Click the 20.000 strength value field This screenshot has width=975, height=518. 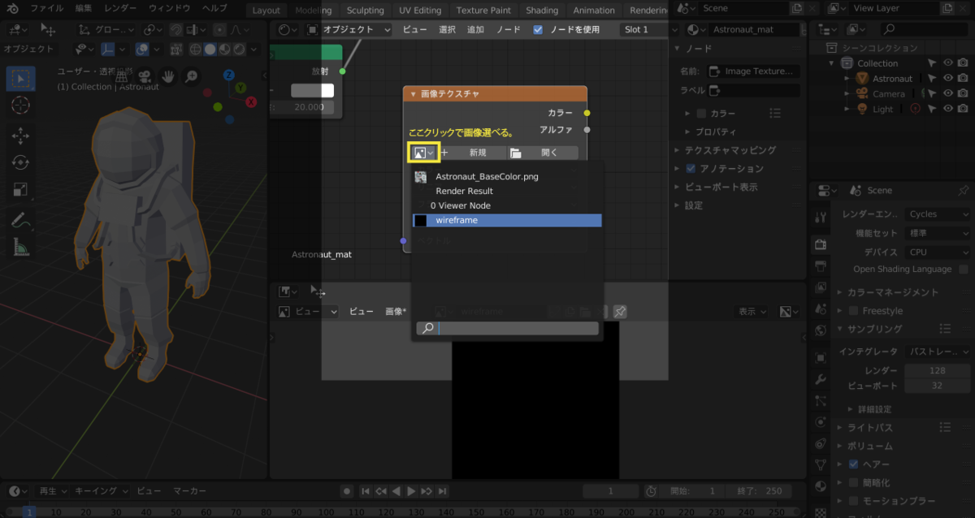point(302,107)
